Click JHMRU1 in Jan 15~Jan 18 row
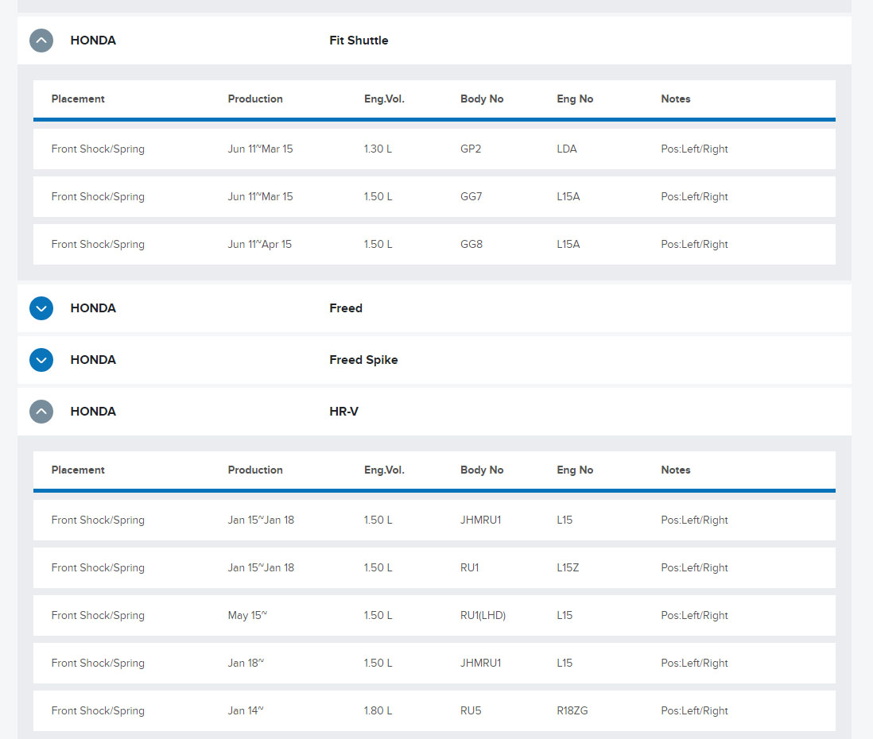Screen dimensions: 873x739 pyautogui.click(x=480, y=520)
